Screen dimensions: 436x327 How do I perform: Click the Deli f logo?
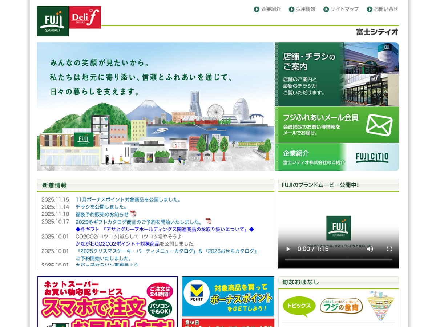point(85,17)
